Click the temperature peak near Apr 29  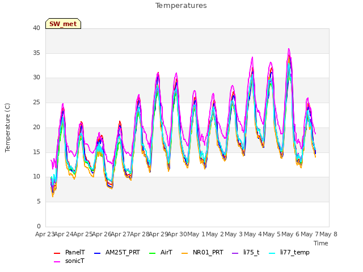tap(158, 73)
